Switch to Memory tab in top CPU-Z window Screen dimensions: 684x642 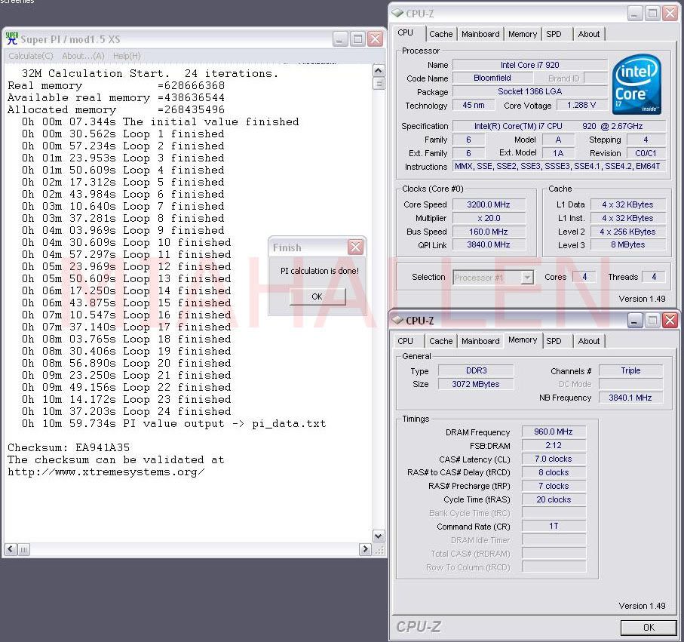[523, 34]
